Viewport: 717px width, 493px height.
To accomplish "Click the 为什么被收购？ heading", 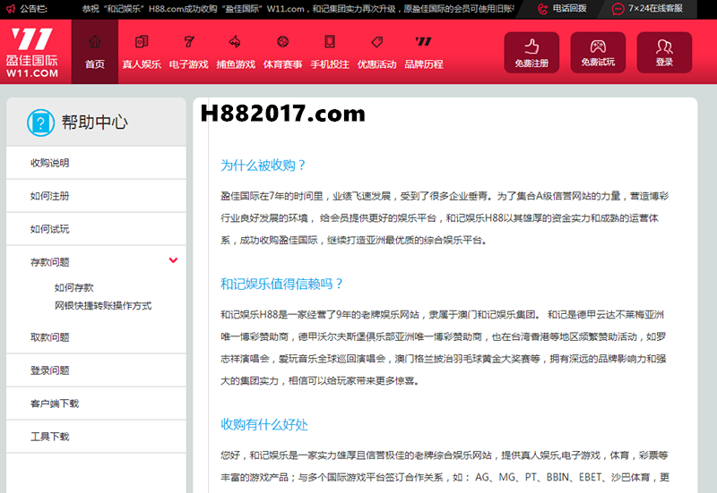I will [x=263, y=166].
